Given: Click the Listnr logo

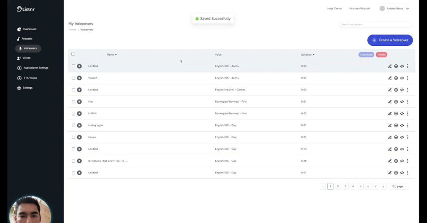Looking at the screenshot, I should 25,9.
